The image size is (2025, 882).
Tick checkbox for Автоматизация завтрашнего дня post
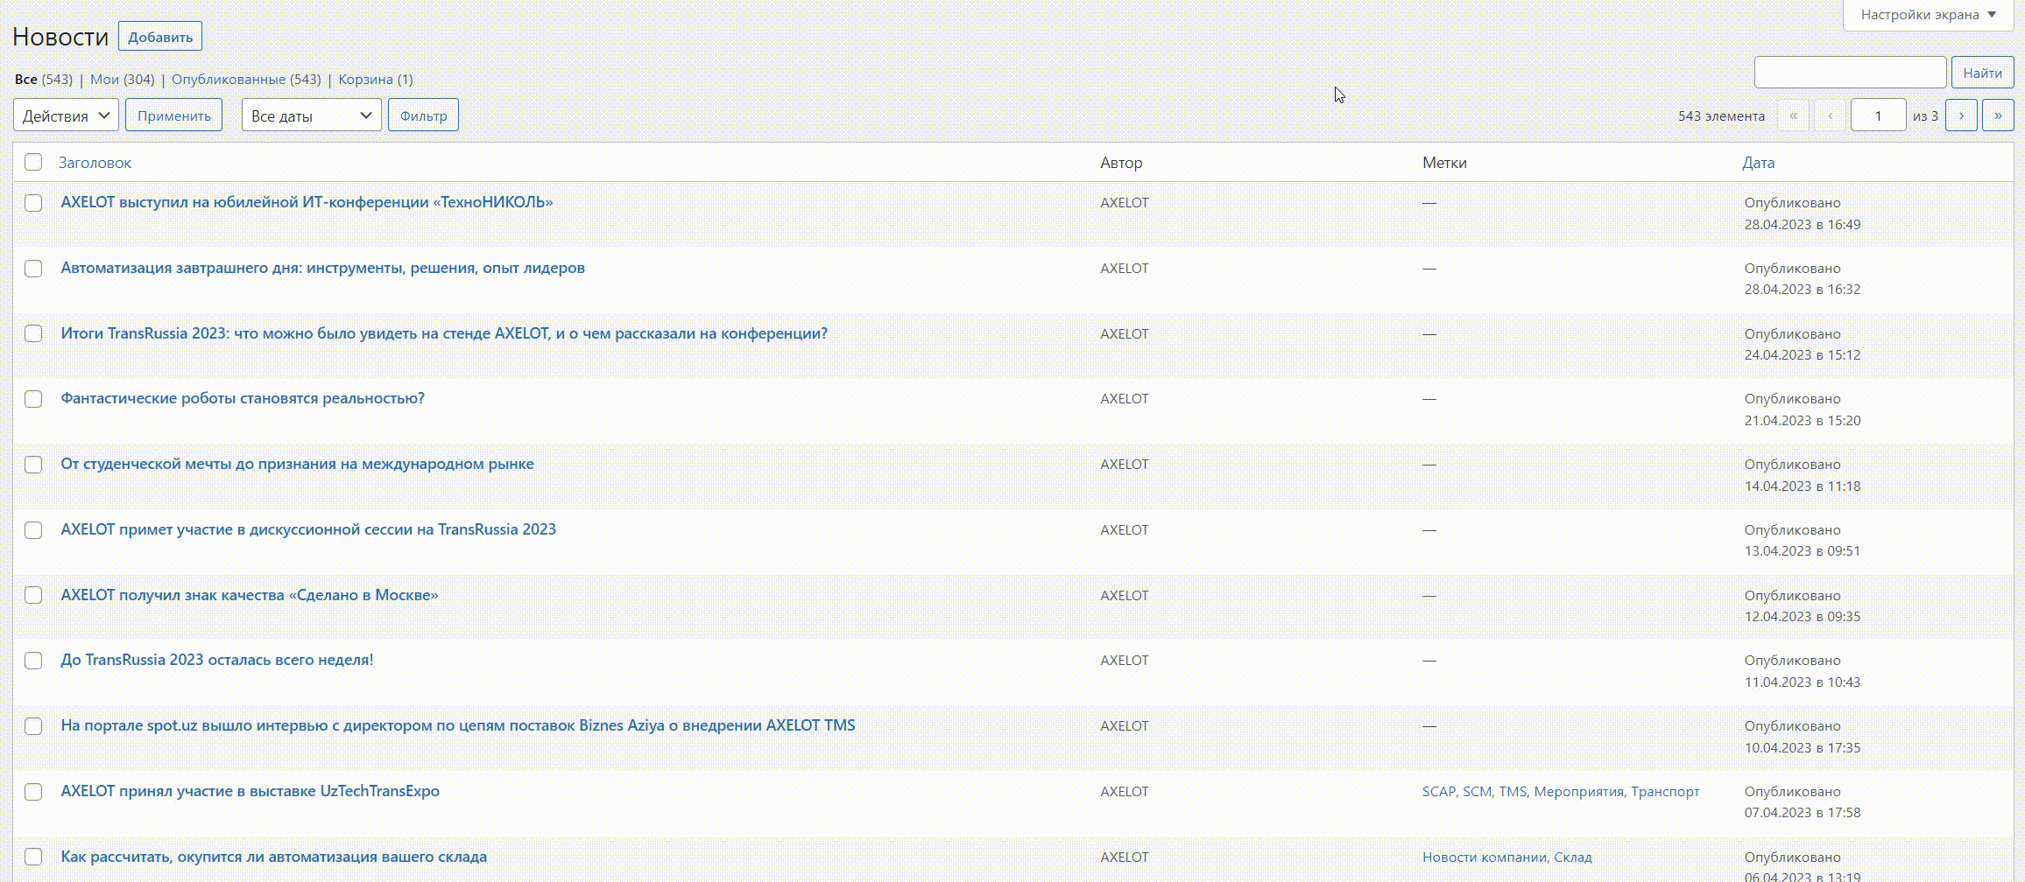[33, 269]
